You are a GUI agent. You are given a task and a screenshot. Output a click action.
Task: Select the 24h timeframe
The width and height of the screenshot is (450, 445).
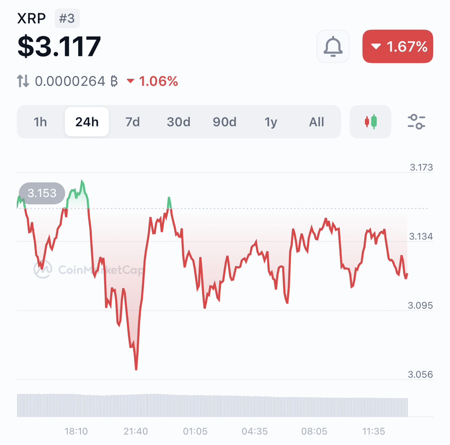coord(87,122)
